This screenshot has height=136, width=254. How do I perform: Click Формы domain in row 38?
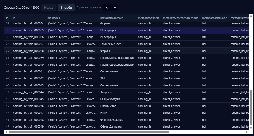[x=105, y=51]
